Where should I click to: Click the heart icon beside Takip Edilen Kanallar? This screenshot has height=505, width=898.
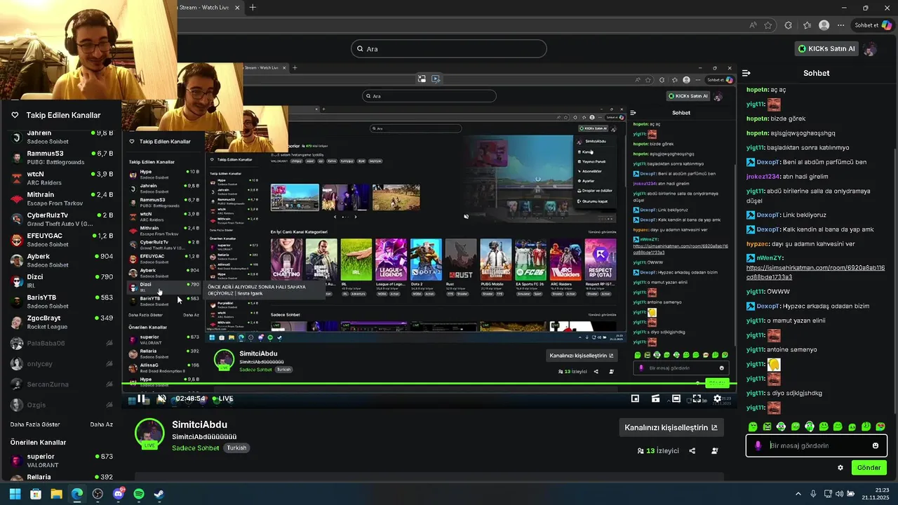[15, 115]
